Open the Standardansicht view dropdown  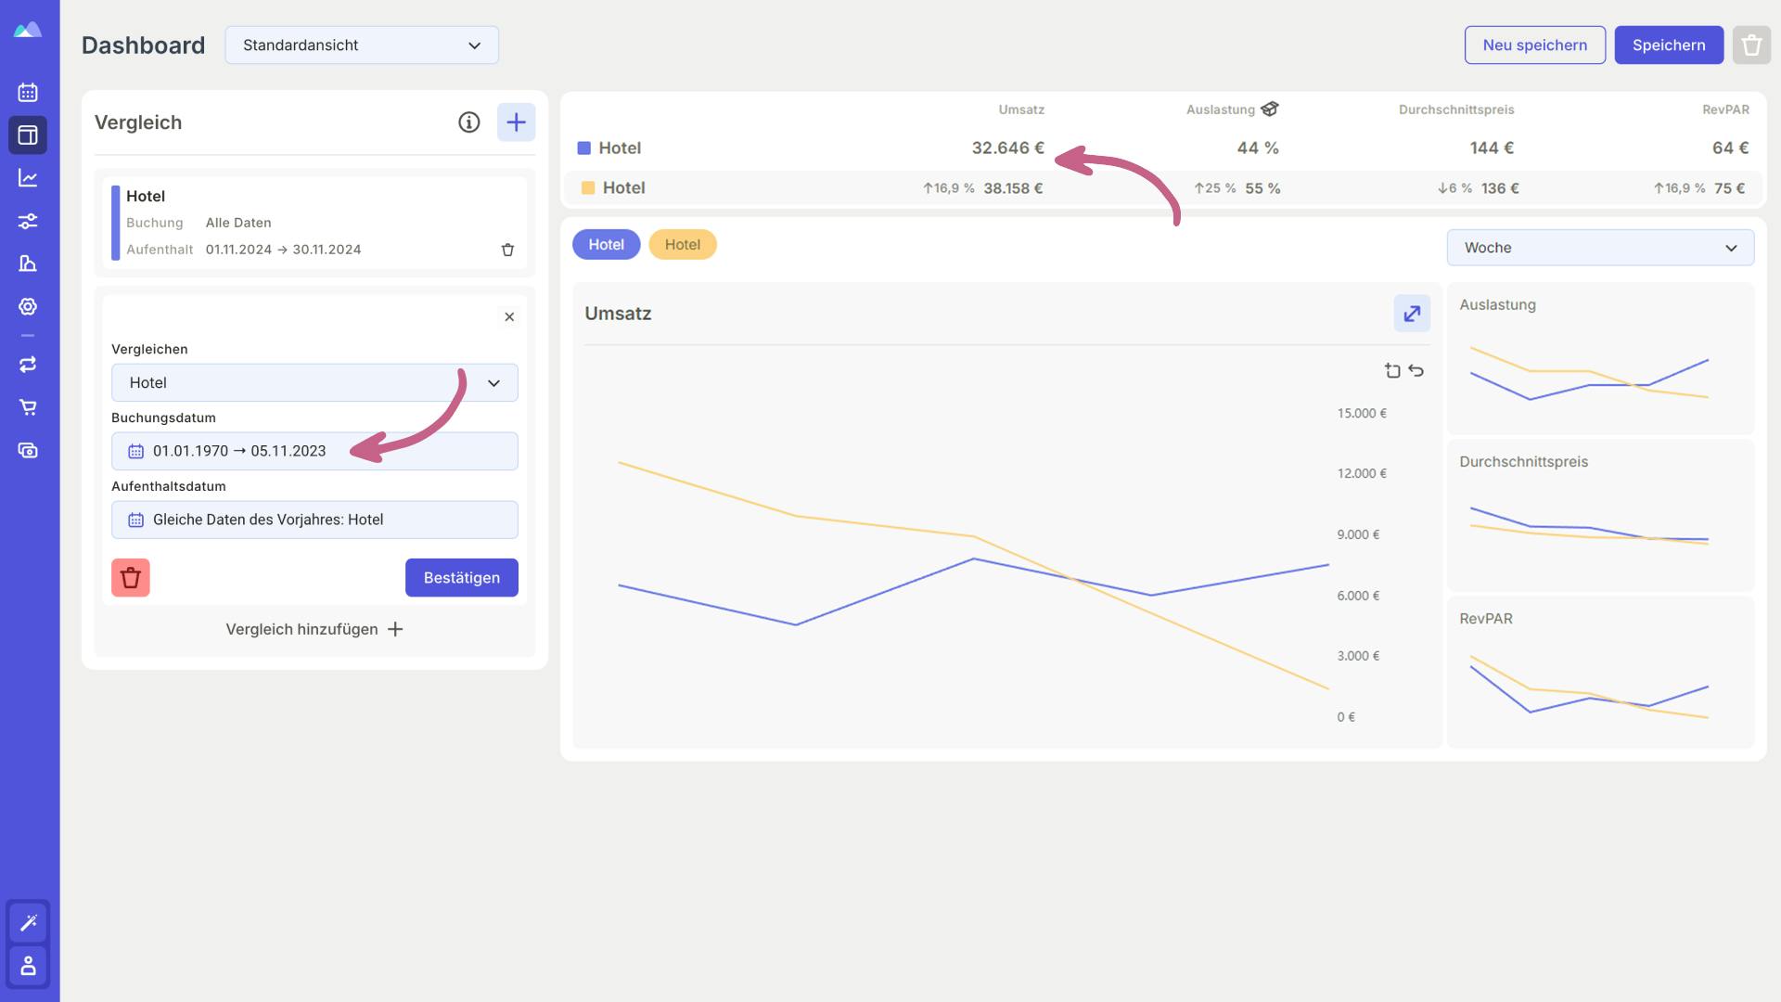tap(362, 45)
